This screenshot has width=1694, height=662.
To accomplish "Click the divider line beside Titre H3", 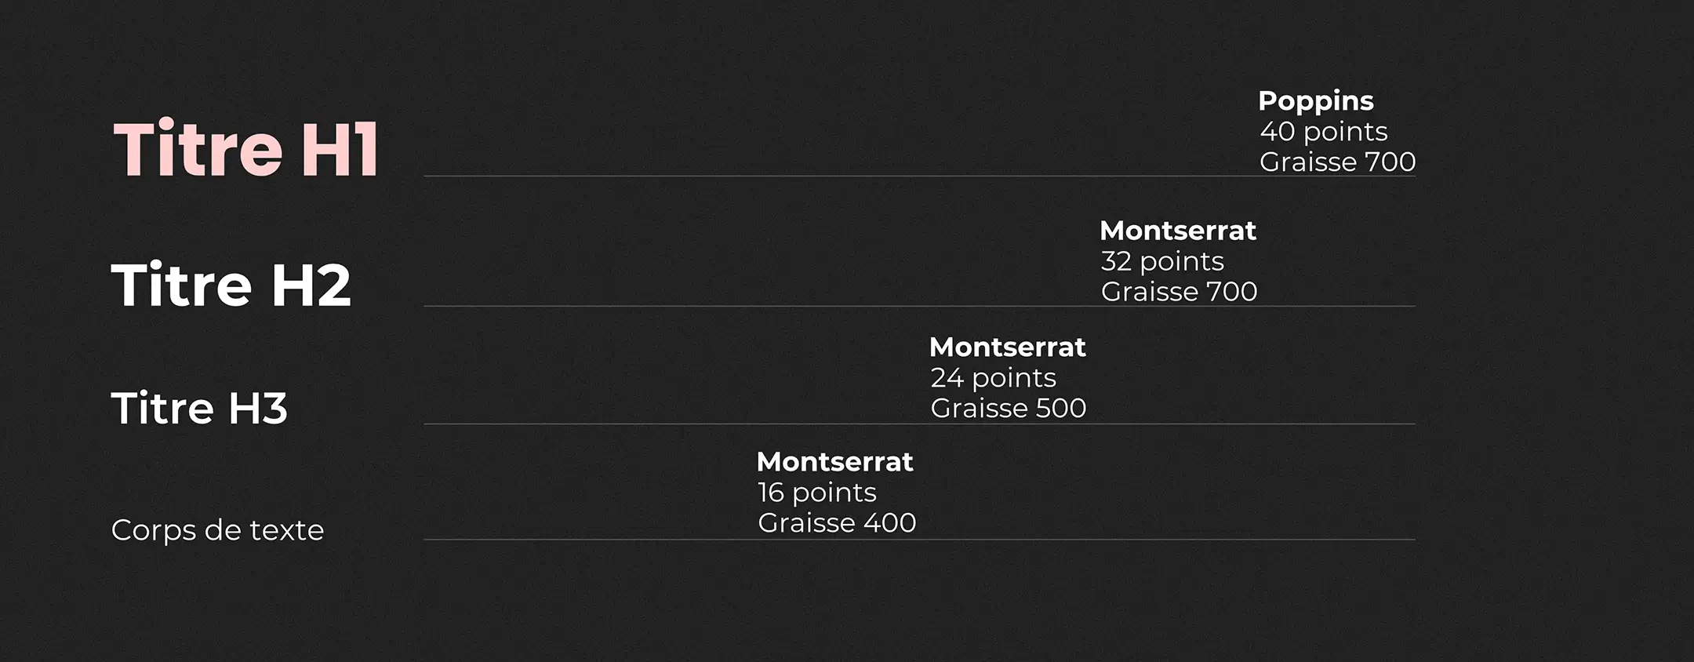I will tap(919, 424).
